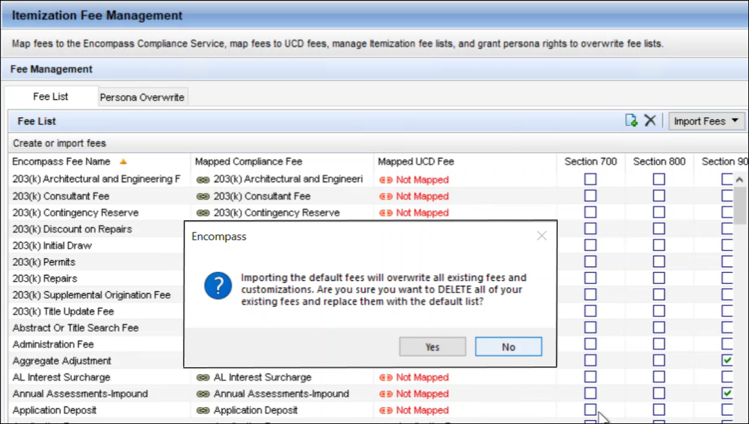This screenshot has height=424, width=749.
Task: Check Section 700 for 203(k) Initial Draw
Action: click(x=590, y=245)
